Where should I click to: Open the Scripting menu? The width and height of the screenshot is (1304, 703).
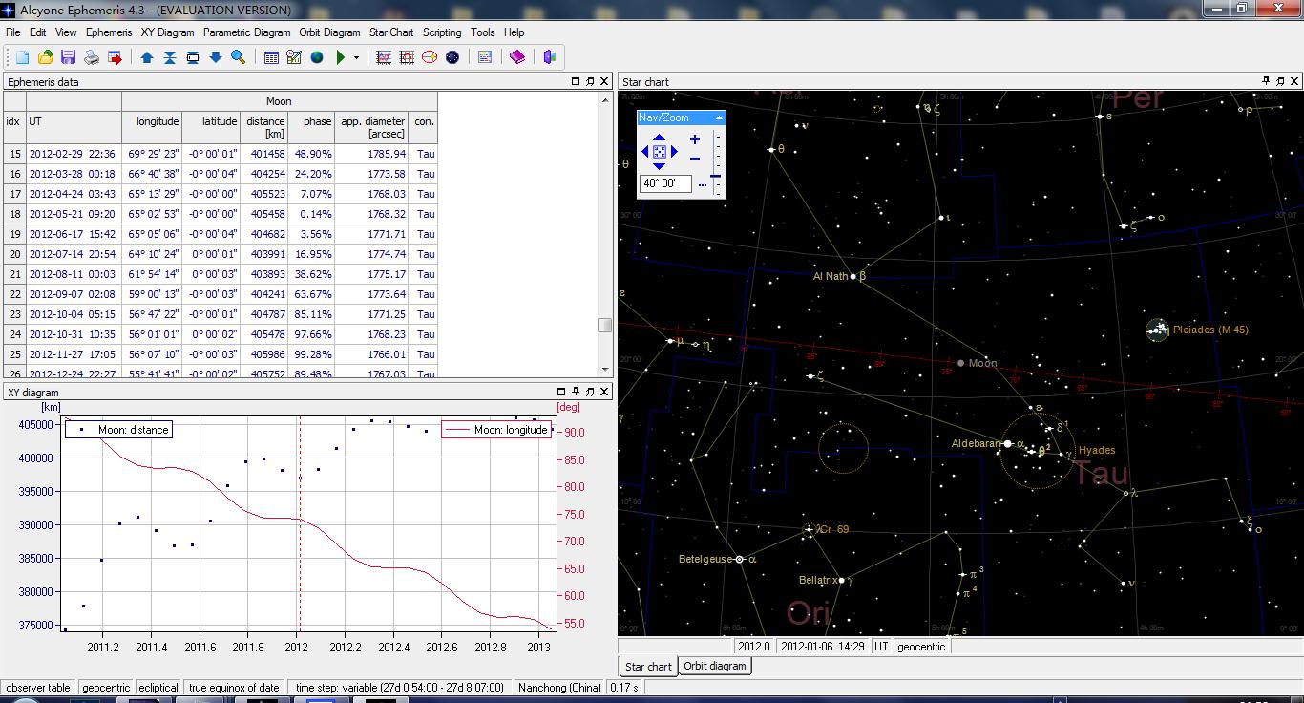coord(442,32)
